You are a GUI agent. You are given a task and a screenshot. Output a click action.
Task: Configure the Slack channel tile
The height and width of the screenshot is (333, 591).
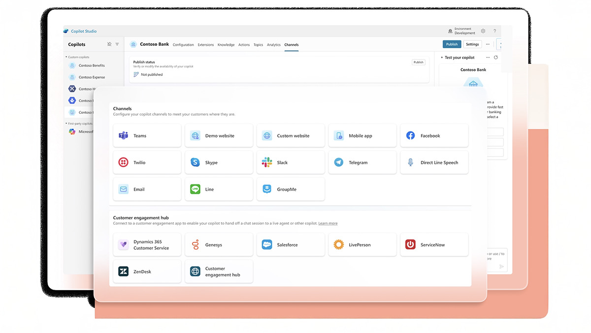[x=291, y=162]
